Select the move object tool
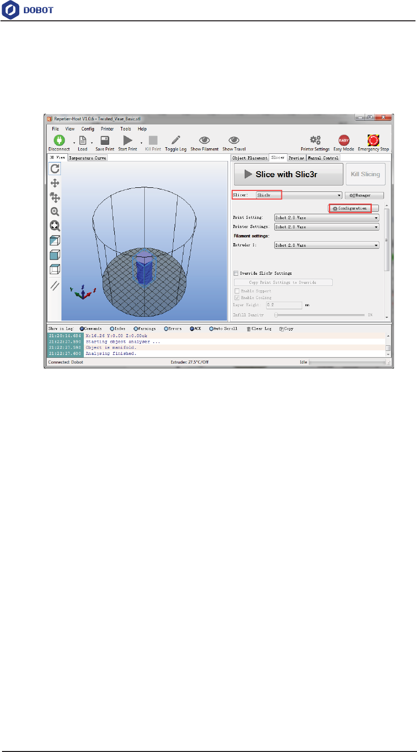The image size is (417, 752). [x=55, y=198]
